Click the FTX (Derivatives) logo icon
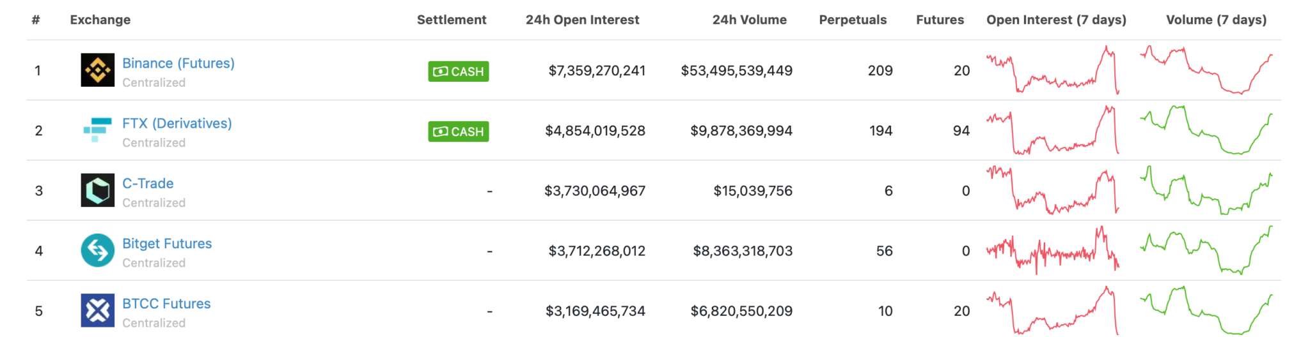This screenshot has height=337, width=1310. coord(97,130)
